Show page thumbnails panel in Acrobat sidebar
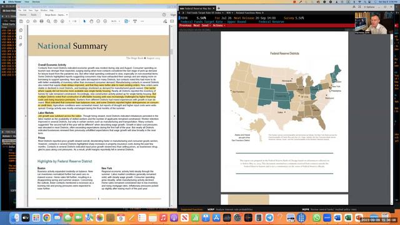The width and height of the screenshot is (400, 225). pos(21,30)
